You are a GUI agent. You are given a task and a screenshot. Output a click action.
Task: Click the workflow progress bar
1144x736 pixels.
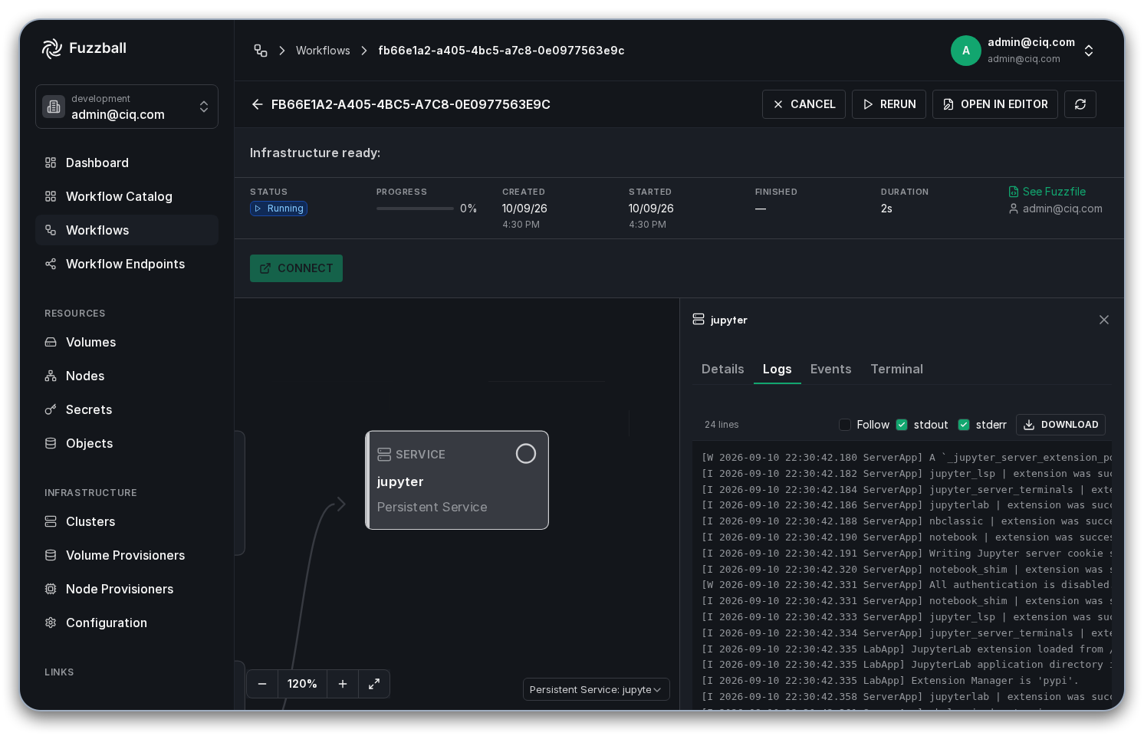[415, 209]
